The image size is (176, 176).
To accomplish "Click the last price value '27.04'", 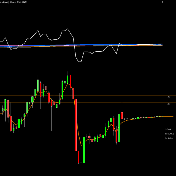I will tap(168, 130).
